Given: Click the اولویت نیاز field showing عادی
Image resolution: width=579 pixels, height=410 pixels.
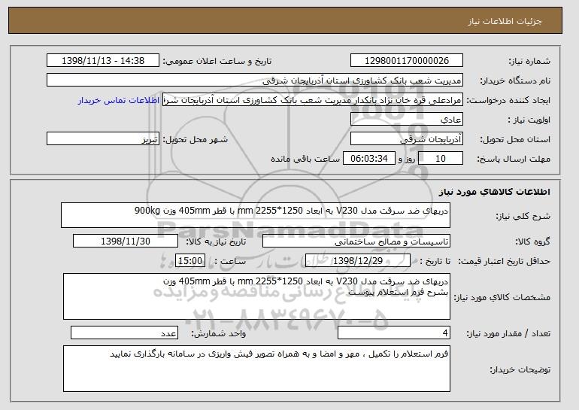Looking at the screenshot, I should point(407,120).
